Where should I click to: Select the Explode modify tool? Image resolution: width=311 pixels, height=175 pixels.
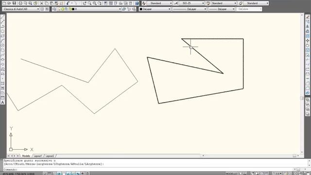coord(308,93)
